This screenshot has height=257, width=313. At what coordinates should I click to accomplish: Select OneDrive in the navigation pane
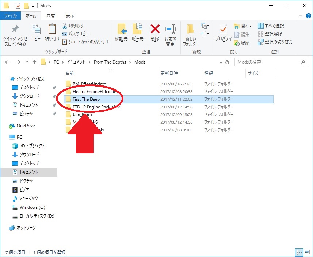pyautogui.click(x=26, y=126)
